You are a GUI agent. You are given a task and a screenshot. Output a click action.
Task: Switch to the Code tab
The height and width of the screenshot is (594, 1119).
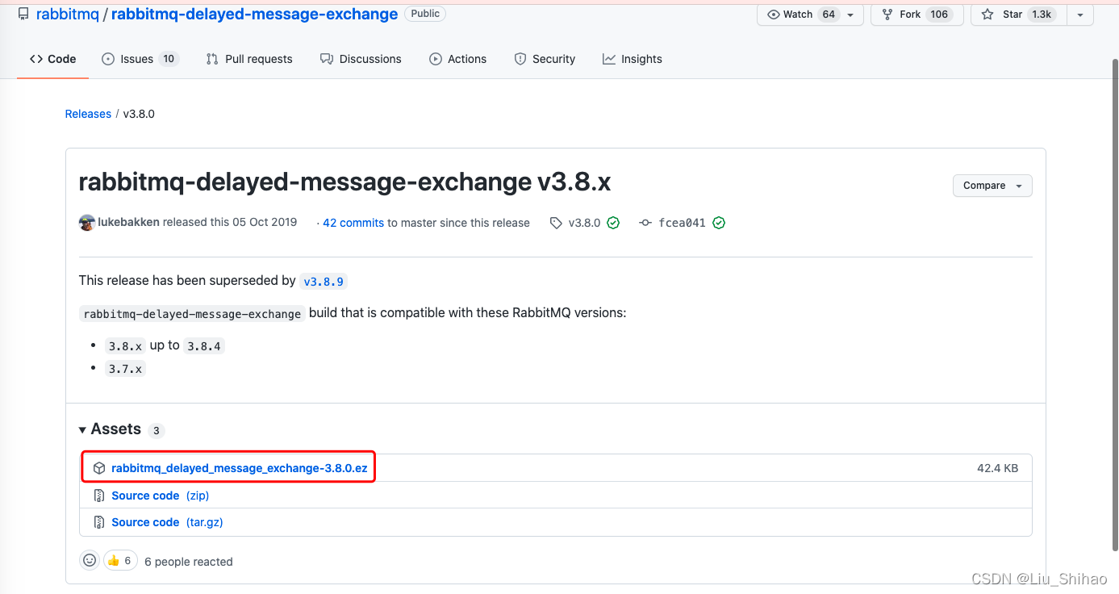pyautogui.click(x=53, y=59)
